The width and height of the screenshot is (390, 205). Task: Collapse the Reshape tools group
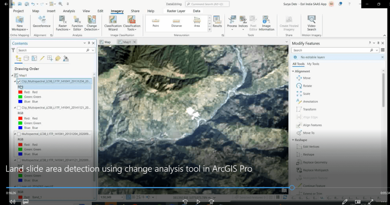[x=293, y=140]
